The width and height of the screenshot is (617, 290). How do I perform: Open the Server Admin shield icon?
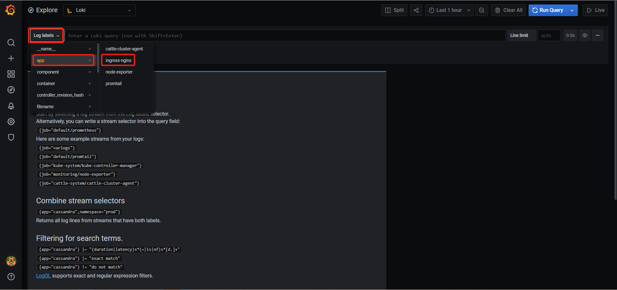(x=11, y=137)
